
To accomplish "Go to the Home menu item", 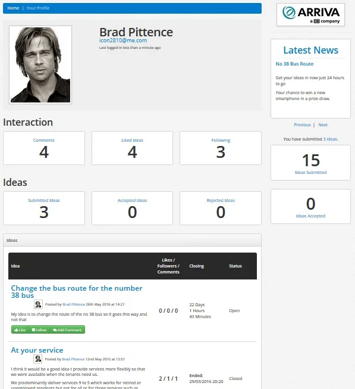I will (x=13, y=8).
